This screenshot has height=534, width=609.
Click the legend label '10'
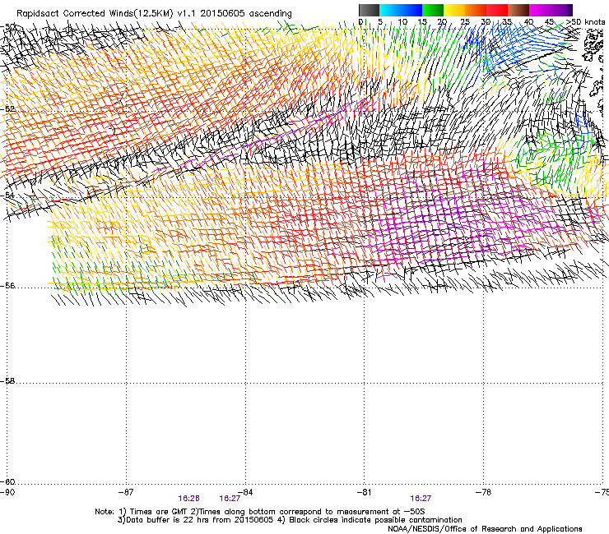click(x=402, y=21)
